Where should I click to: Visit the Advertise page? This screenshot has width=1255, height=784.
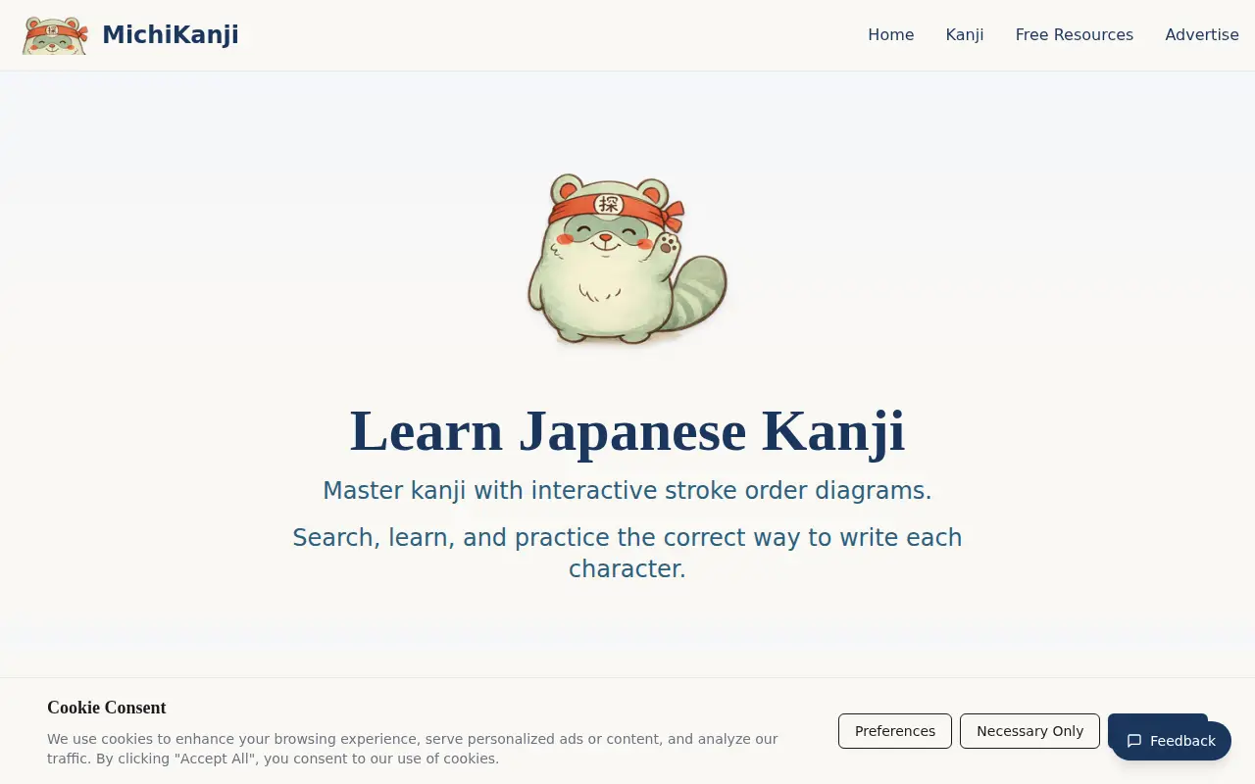coord(1202,35)
